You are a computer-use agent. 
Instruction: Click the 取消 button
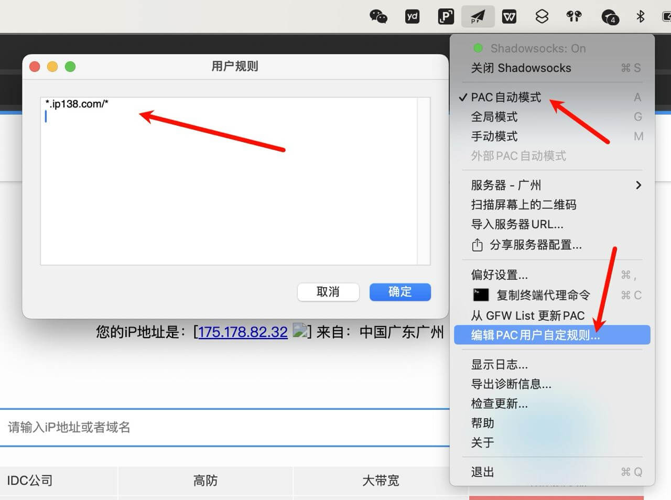tap(328, 292)
